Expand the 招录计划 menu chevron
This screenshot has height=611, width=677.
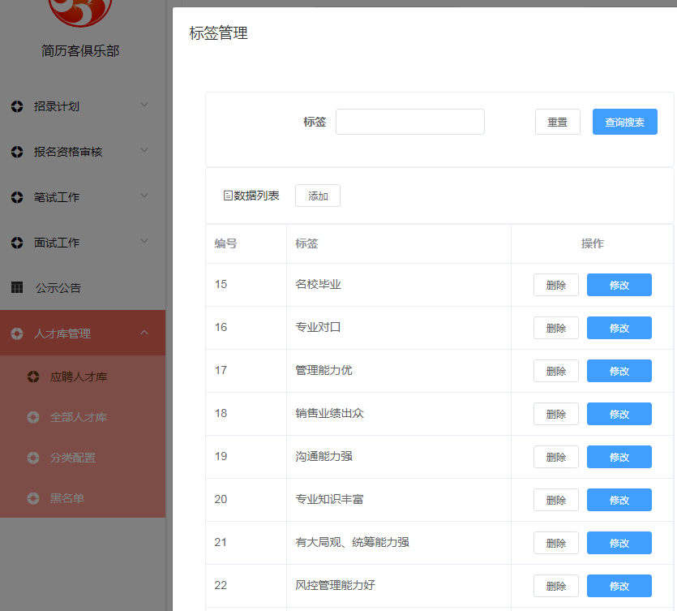[144, 105]
